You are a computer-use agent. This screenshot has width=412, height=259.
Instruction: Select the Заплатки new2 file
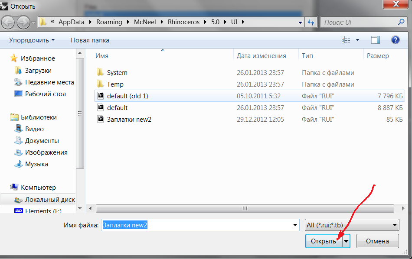[x=249, y=120]
